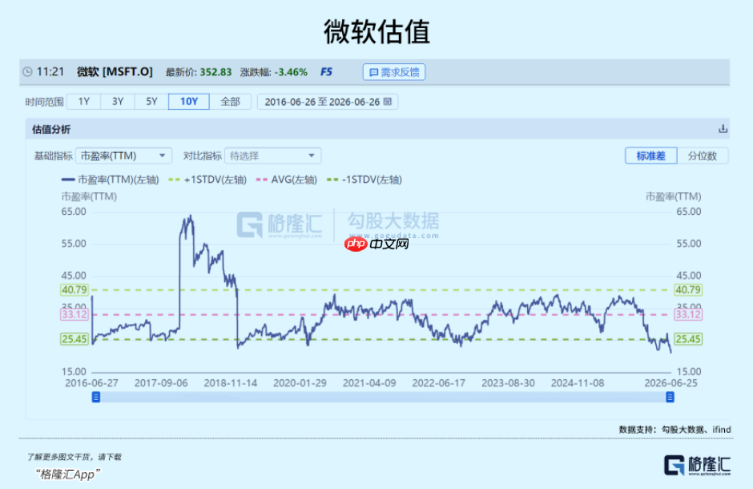Viewport: 753px width, 489px height.
Task: Select the 1Y time range
Action: pyautogui.click(x=84, y=101)
